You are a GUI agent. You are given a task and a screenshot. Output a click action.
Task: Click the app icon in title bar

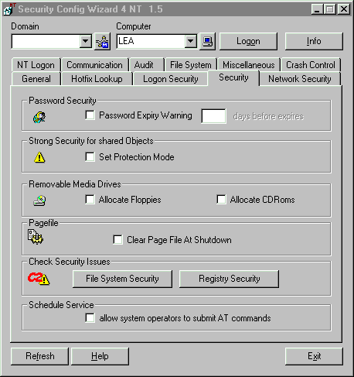click(x=9, y=9)
